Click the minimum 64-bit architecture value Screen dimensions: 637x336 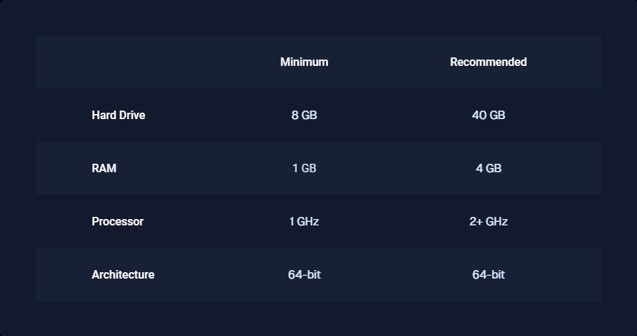point(304,274)
